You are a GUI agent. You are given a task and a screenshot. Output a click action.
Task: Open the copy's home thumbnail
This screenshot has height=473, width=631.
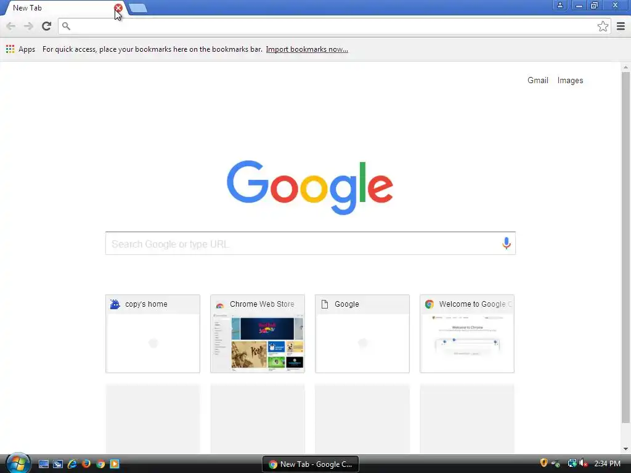(x=153, y=333)
